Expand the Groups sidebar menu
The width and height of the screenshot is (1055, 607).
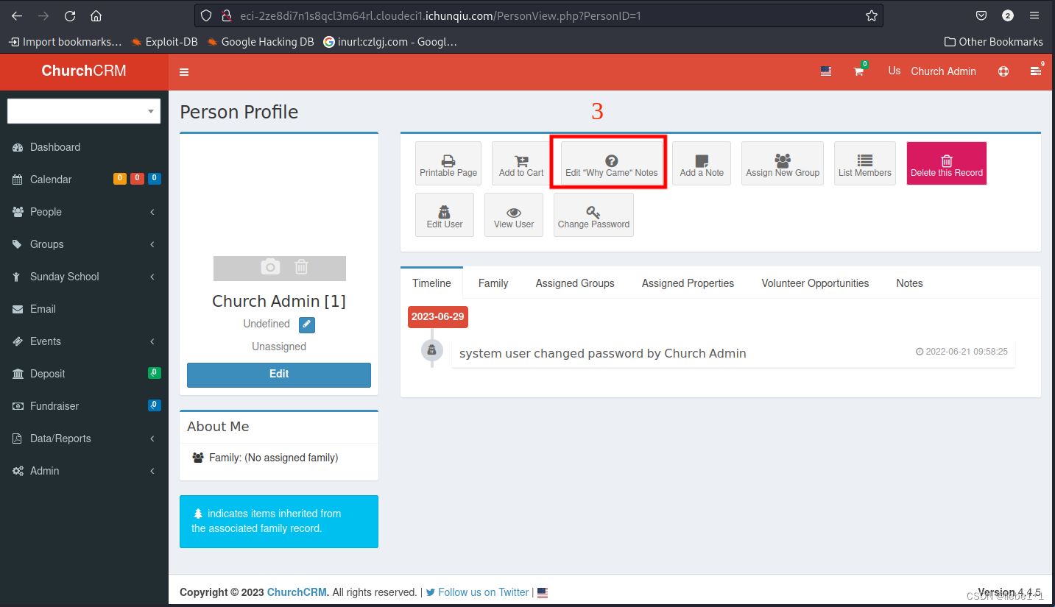click(84, 244)
